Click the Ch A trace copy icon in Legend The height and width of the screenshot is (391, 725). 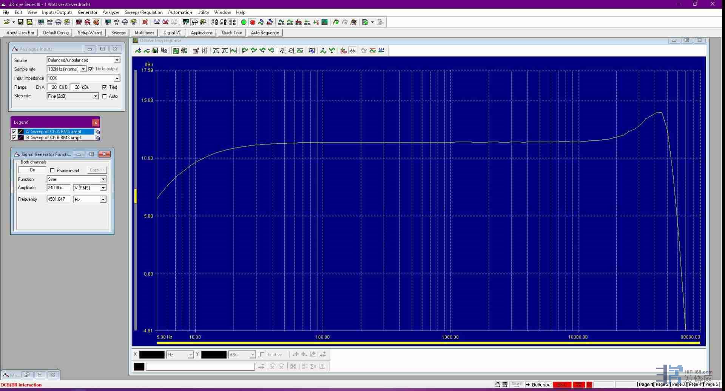click(x=97, y=132)
